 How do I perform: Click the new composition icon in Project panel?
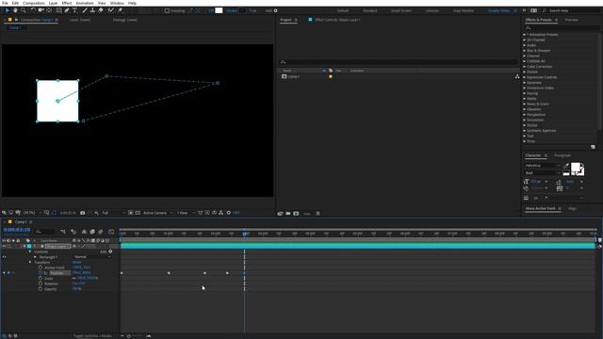[x=296, y=214]
